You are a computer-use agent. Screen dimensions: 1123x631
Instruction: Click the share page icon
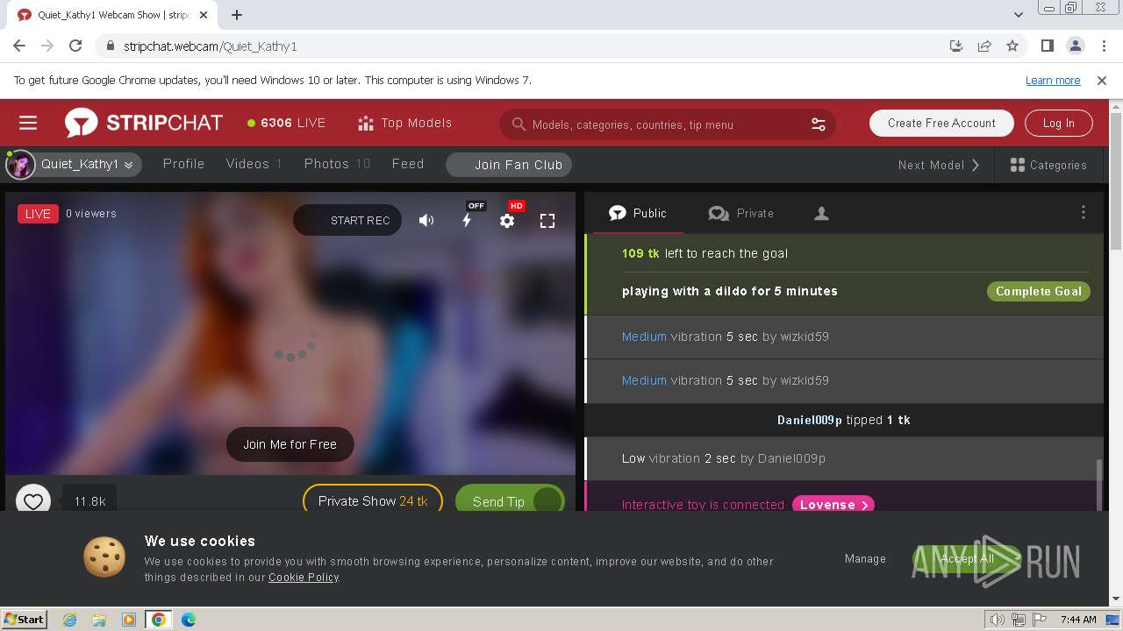(x=984, y=46)
